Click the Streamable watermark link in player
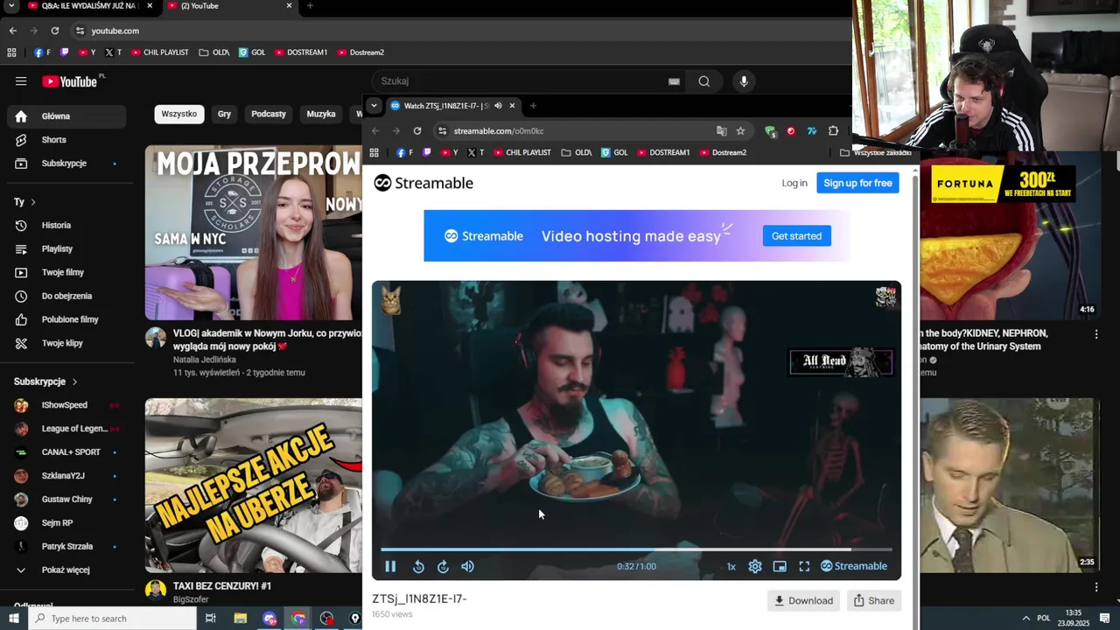This screenshot has height=630, width=1120. tap(854, 566)
